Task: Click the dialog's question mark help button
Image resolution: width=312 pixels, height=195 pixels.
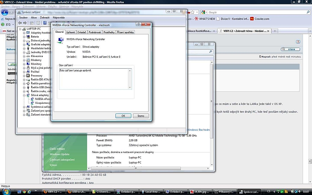Action: pyautogui.click(x=138, y=24)
